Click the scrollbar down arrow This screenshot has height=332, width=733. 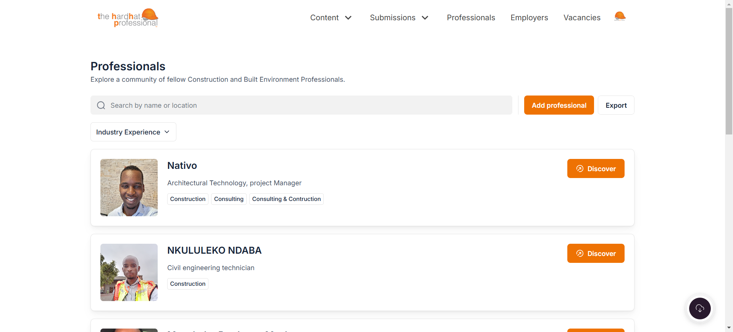[729, 328]
